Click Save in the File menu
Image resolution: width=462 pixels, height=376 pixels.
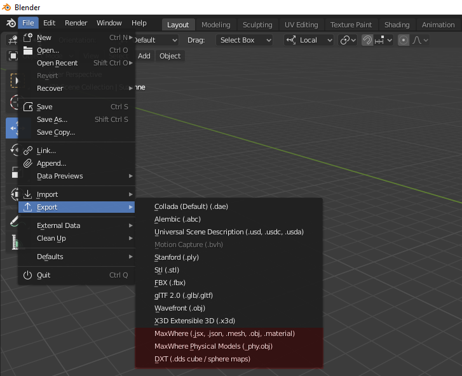click(77, 107)
